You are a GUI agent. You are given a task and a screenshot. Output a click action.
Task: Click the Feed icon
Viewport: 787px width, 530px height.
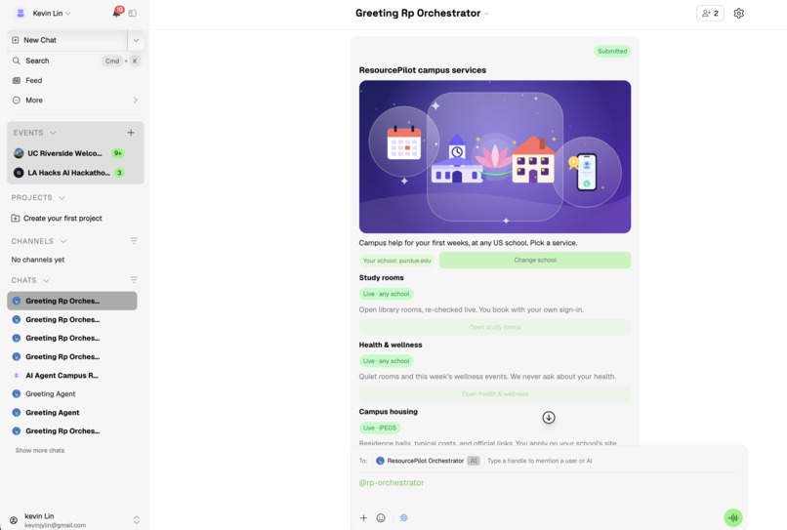tap(16, 80)
